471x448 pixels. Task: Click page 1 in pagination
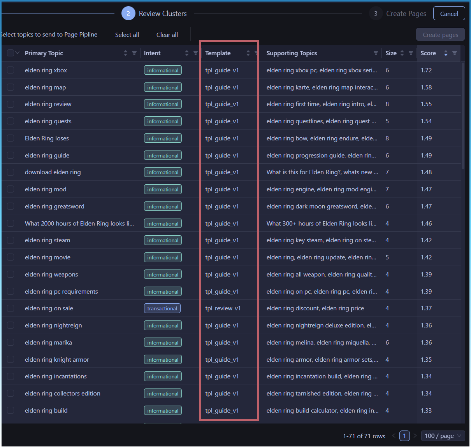tap(404, 436)
